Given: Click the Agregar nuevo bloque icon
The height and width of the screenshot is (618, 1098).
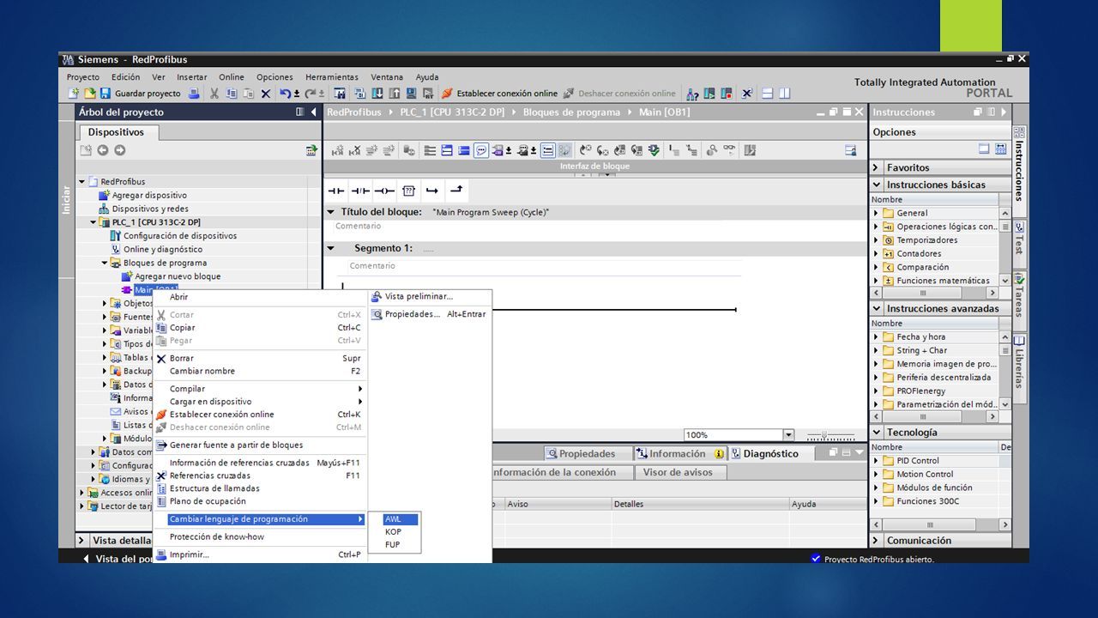Looking at the screenshot, I should point(127,276).
